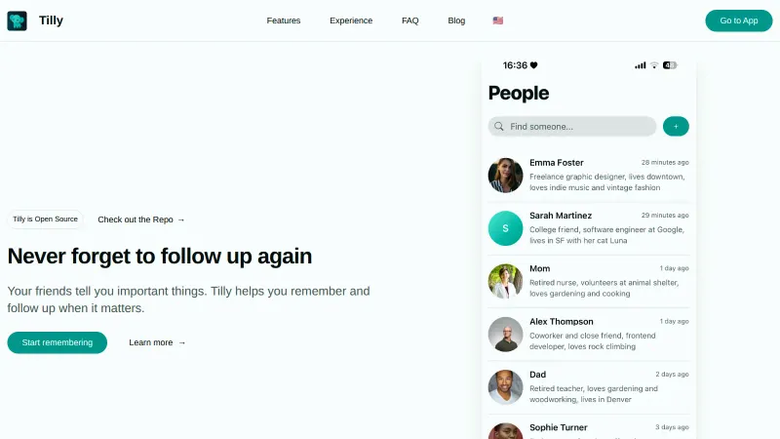The image size is (780, 439).
Task: Click the Start remembering button
Action: pos(58,342)
